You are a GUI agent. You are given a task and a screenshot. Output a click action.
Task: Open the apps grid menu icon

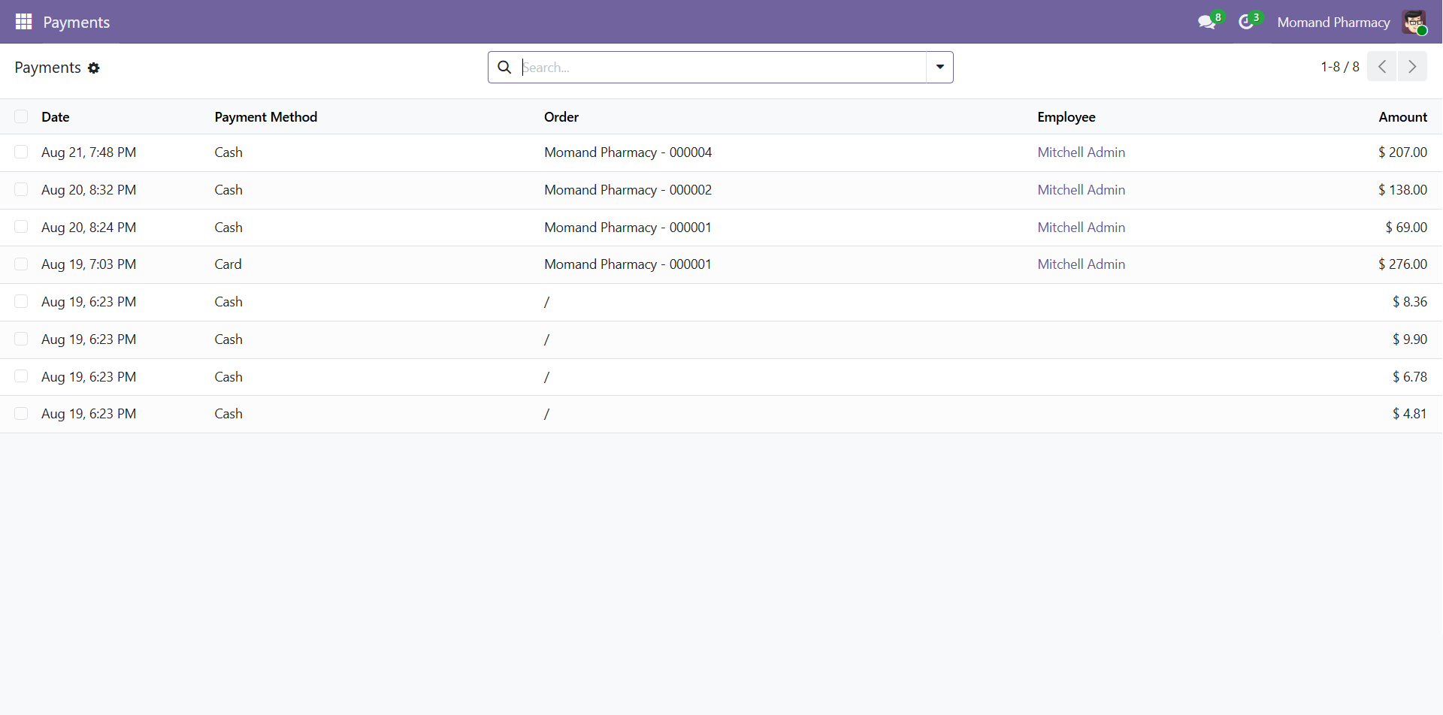pos(23,22)
